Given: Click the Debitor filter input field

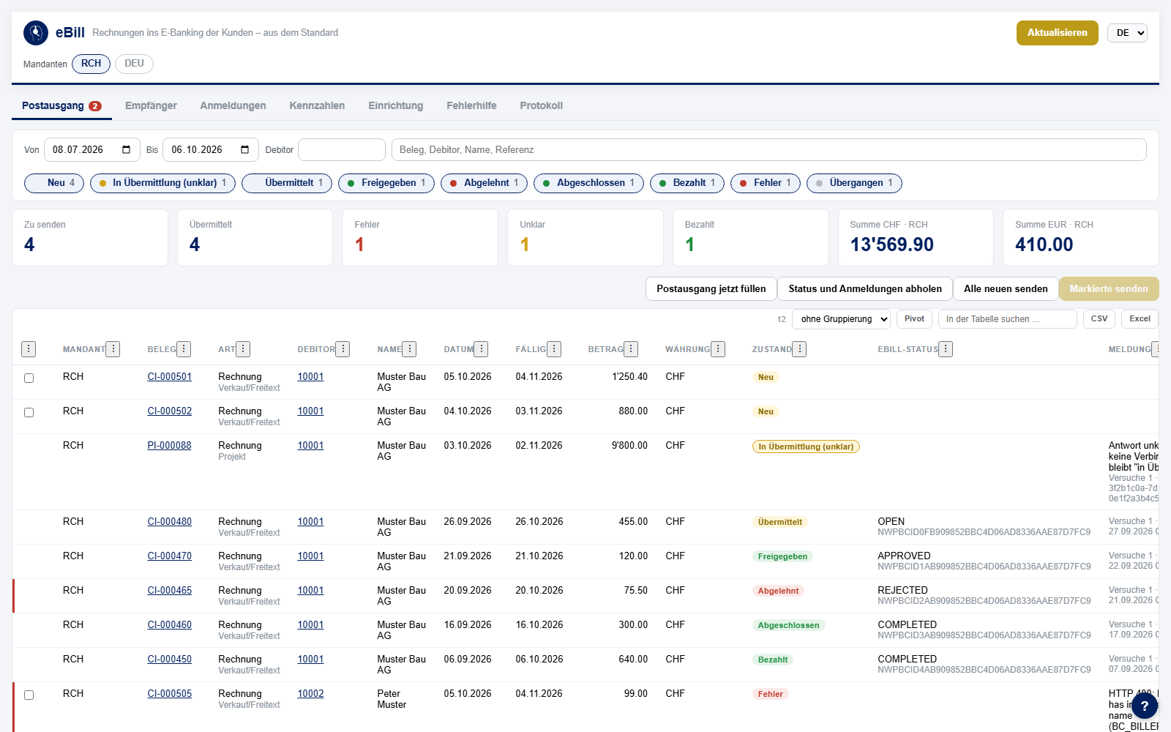Looking at the screenshot, I should pos(342,149).
